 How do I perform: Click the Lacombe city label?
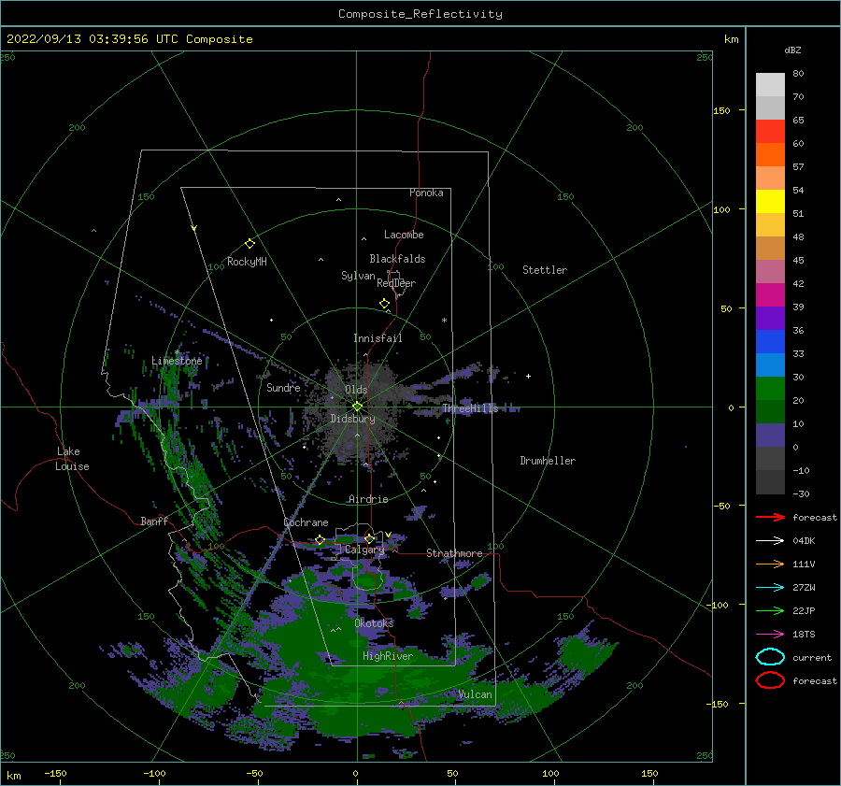click(404, 235)
